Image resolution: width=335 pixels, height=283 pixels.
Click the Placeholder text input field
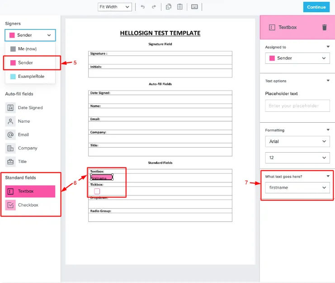297,106
